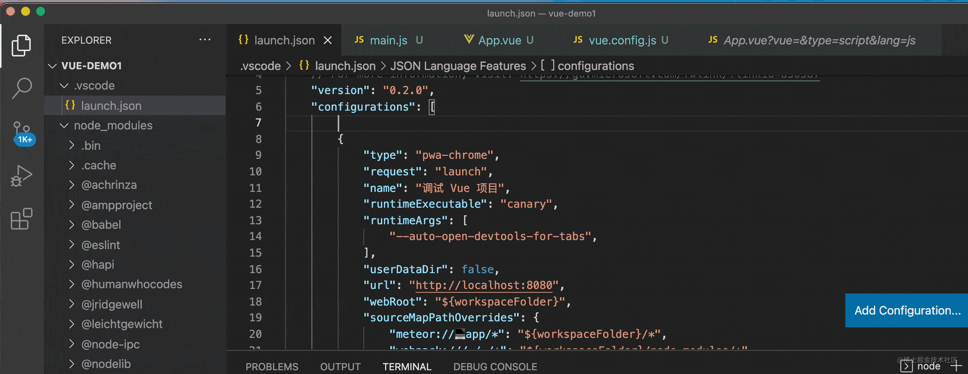Viewport: 968px width, 374px height.
Task: Click the new terminal plus icon
Action: (x=956, y=366)
